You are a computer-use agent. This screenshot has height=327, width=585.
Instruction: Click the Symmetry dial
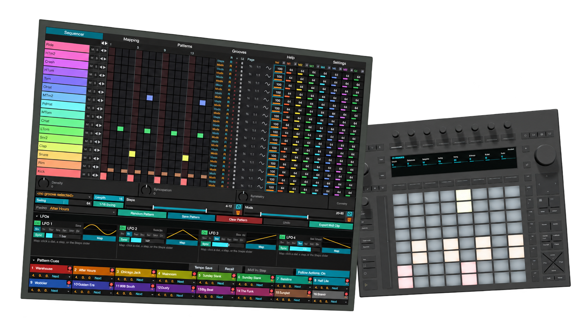coord(243,196)
